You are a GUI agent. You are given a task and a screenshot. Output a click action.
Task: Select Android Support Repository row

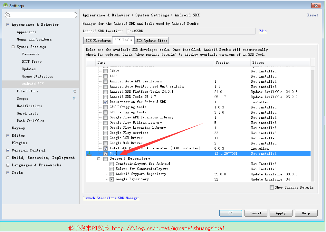tap(198, 174)
